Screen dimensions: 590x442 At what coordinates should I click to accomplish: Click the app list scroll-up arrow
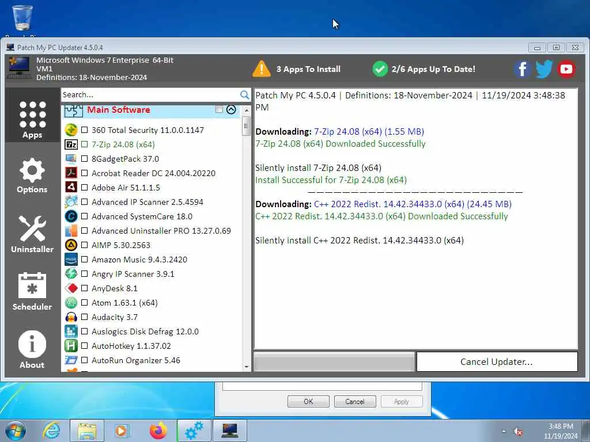pyautogui.click(x=247, y=110)
